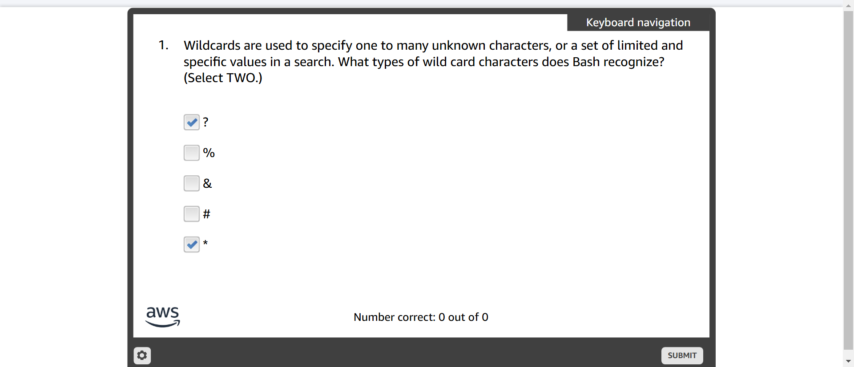Click the Number correct score text
Viewport: 854px width, 367px height.
pos(421,317)
